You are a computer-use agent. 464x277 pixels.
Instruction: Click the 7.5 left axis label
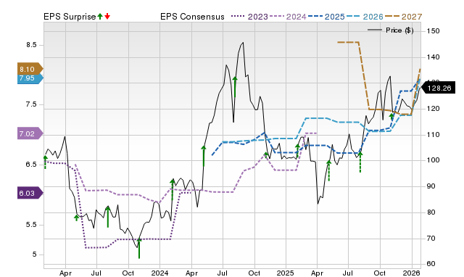(x=31, y=104)
